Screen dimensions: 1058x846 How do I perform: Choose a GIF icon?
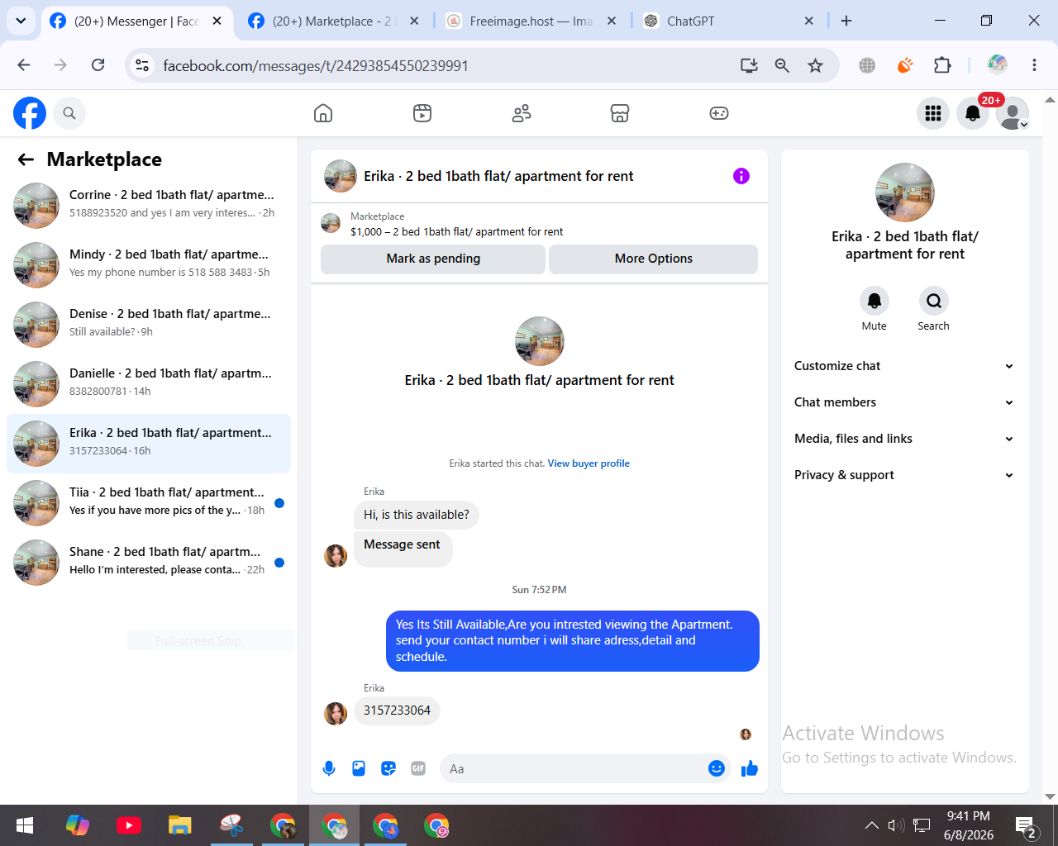pyautogui.click(x=418, y=768)
